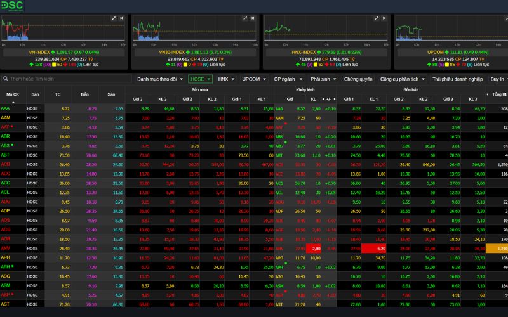The image size is (508, 317).
Task: Select the AGR stock symbol
Action: click(6, 239)
